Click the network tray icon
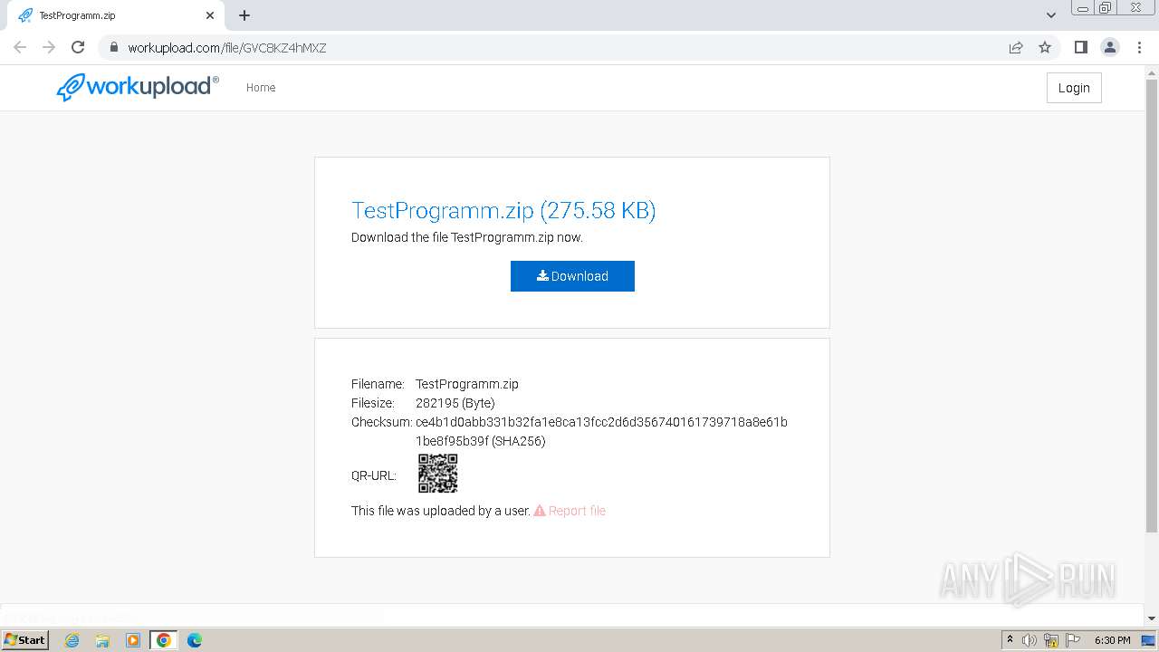 coord(1051,640)
